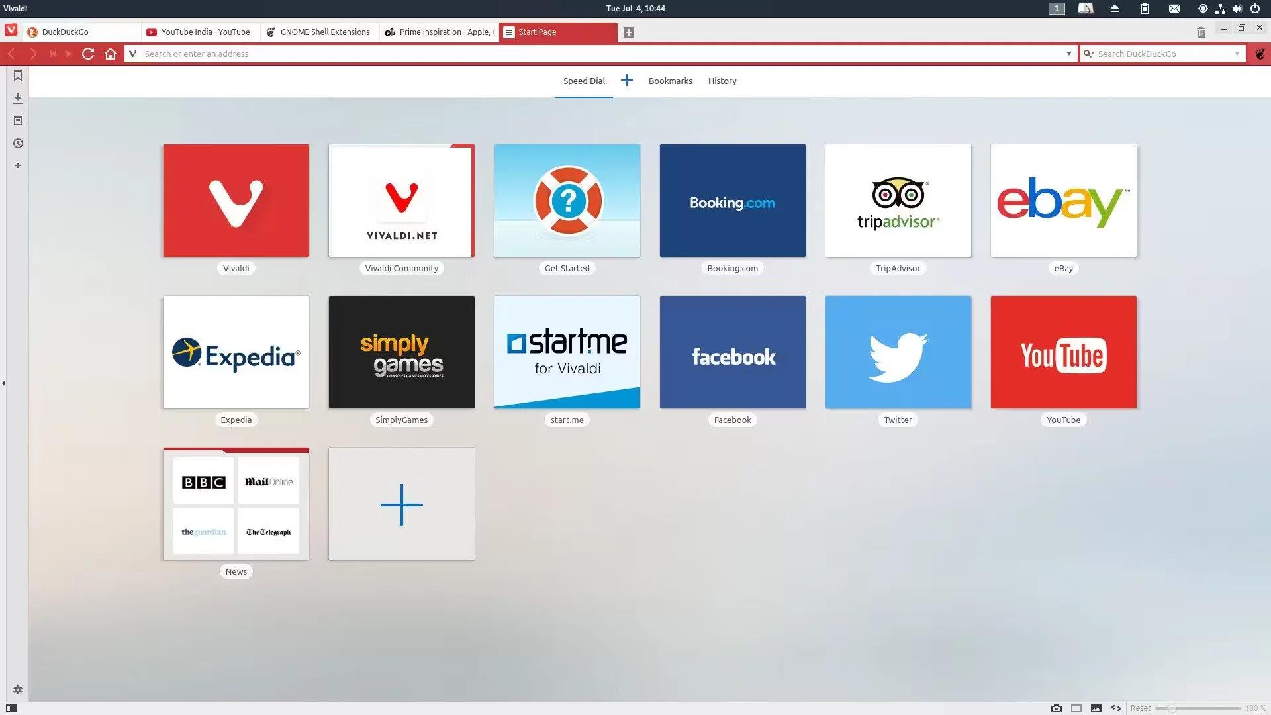1271x715 pixels.
Task: Toggle image loading icon in status bar
Action: point(1096,708)
